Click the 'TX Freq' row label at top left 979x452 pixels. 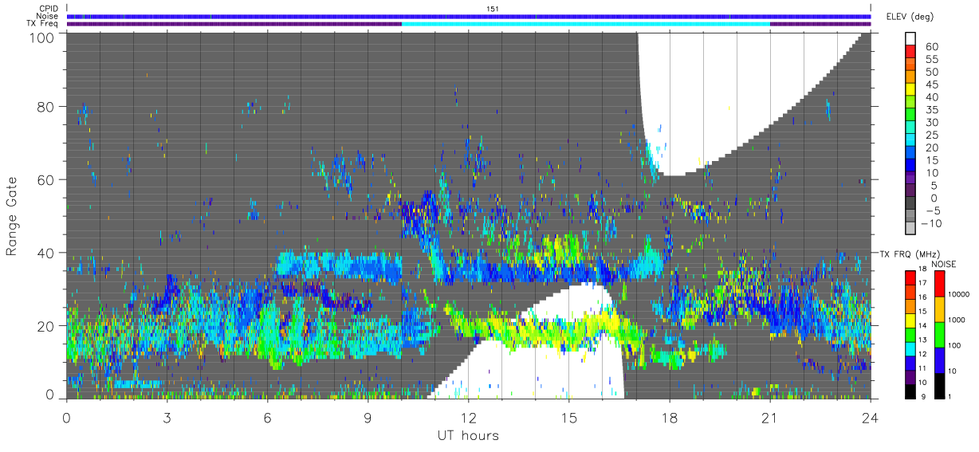pyautogui.click(x=43, y=24)
